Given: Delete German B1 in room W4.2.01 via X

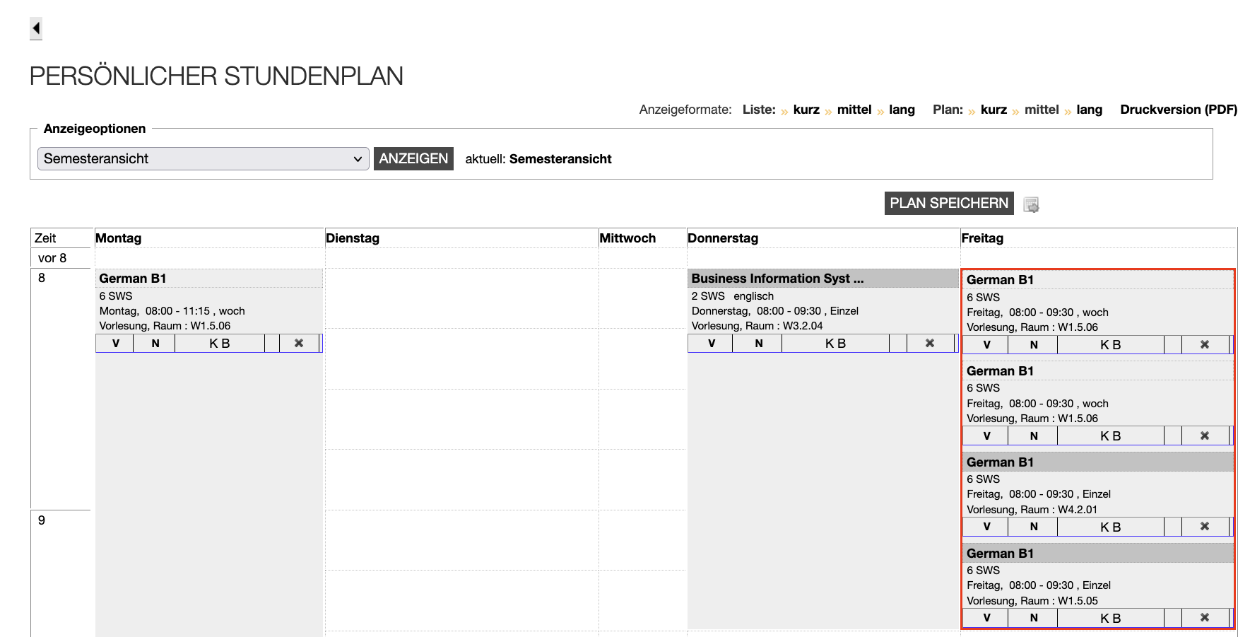Looking at the screenshot, I should click(x=1205, y=527).
